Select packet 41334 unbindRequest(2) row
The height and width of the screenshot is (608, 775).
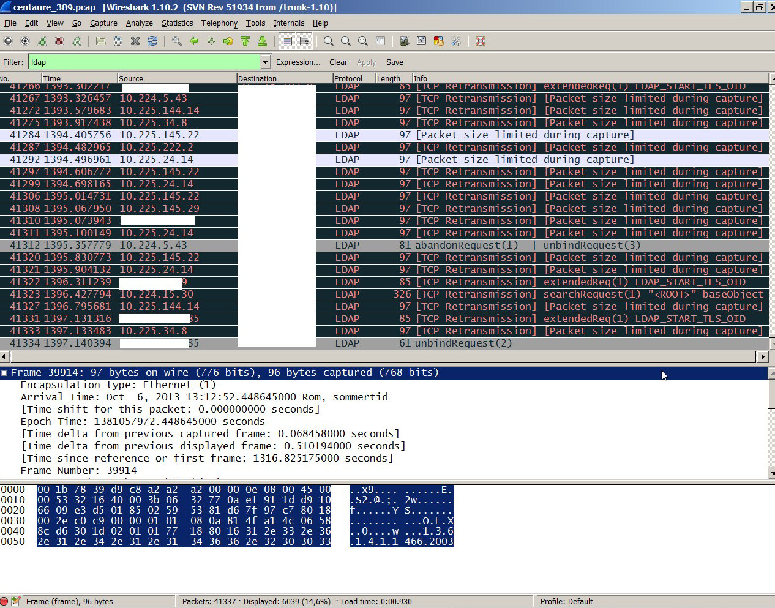(384, 343)
